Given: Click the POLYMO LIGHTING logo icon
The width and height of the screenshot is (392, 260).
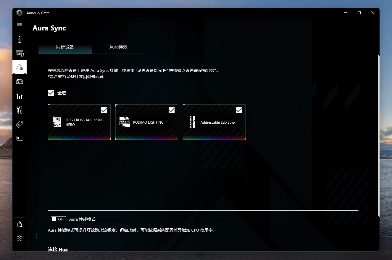Looking at the screenshot, I should (125, 122).
